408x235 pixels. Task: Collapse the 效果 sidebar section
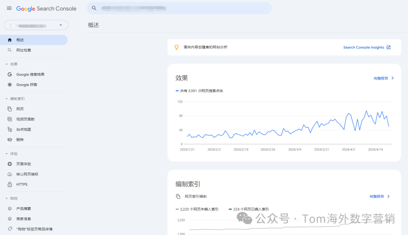(x=7, y=65)
